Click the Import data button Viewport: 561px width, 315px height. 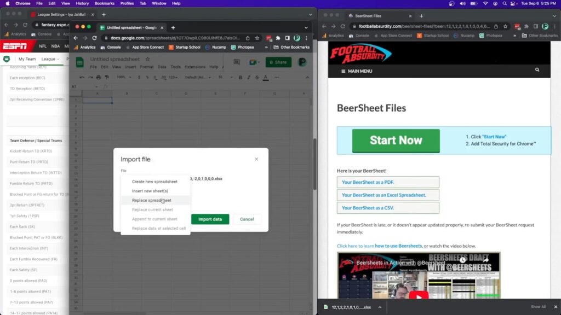(210, 219)
